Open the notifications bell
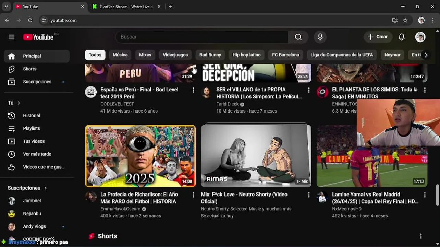 [x=402, y=37]
